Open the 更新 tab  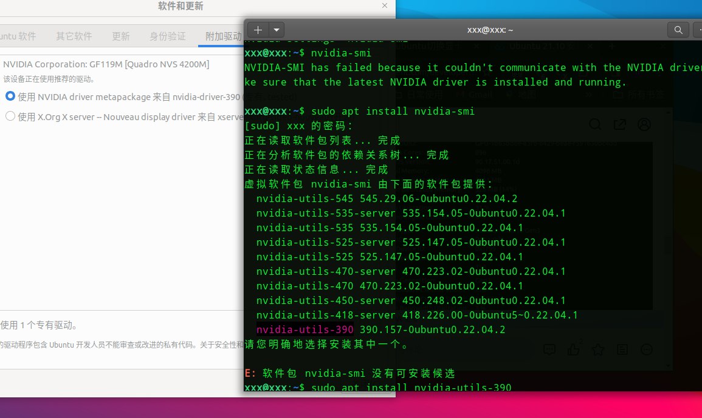pyautogui.click(x=121, y=36)
